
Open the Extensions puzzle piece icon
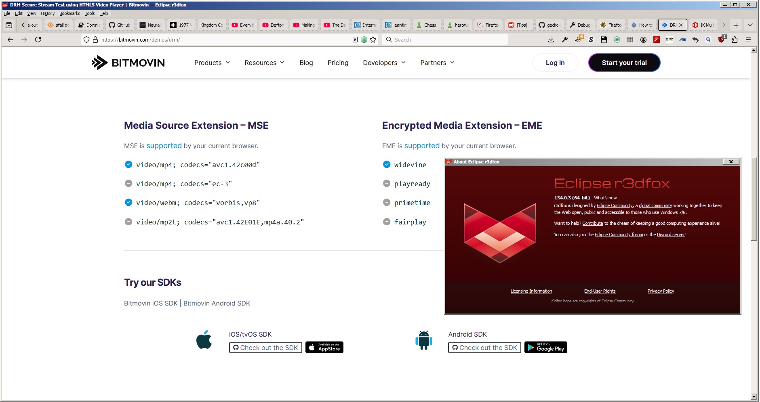pyautogui.click(x=735, y=40)
